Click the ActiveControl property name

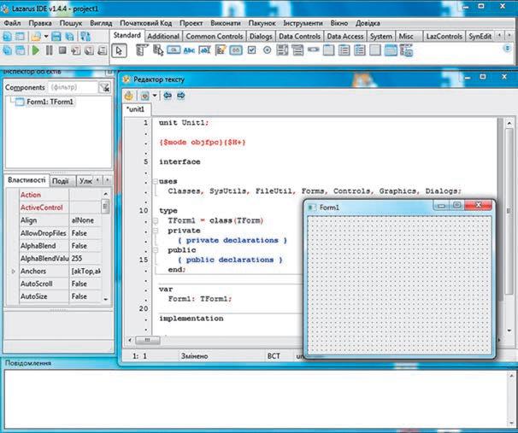(x=42, y=208)
